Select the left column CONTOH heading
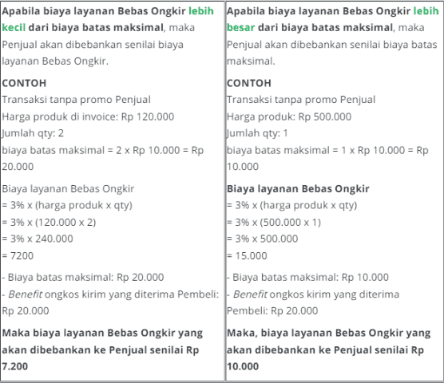 pos(24,83)
